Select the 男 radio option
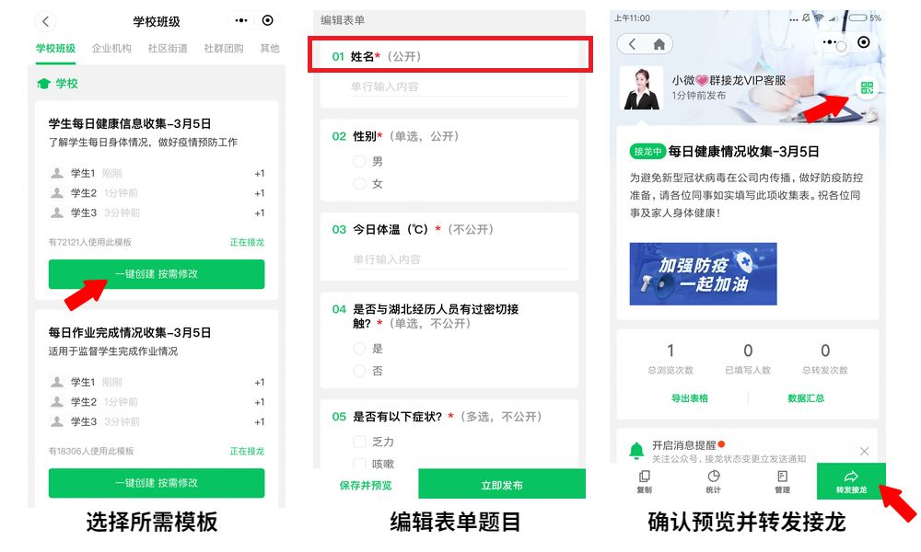The width and height of the screenshot is (921, 552). pos(359,161)
